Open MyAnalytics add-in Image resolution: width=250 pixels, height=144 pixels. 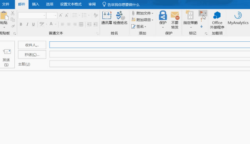coord(238,18)
